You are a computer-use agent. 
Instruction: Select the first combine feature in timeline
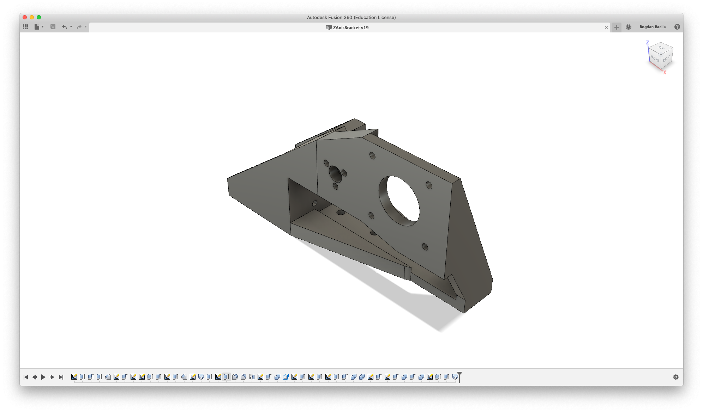point(277,377)
